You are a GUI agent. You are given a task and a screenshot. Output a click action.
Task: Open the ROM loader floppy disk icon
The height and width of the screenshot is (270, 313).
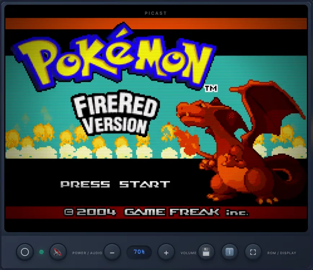pos(206,252)
